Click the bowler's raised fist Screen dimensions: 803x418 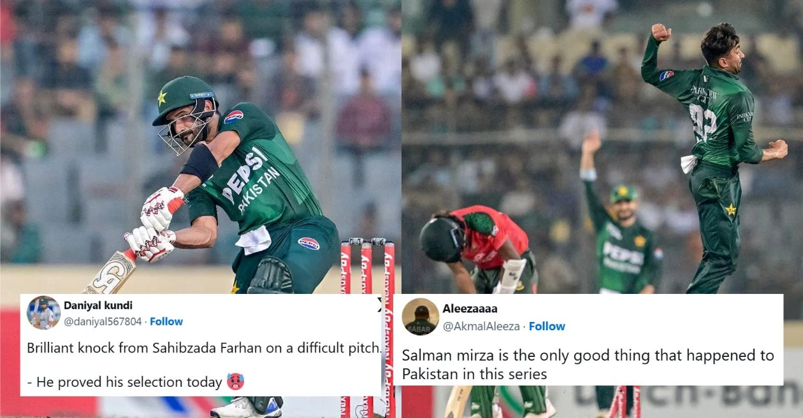(x=661, y=32)
